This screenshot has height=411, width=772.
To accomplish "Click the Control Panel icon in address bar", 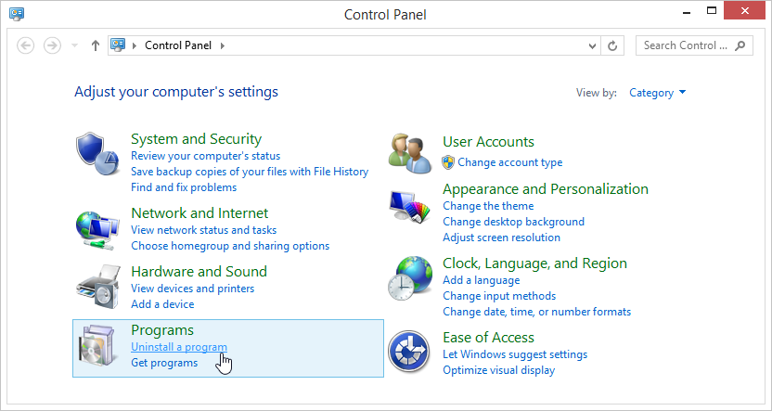I will (118, 45).
